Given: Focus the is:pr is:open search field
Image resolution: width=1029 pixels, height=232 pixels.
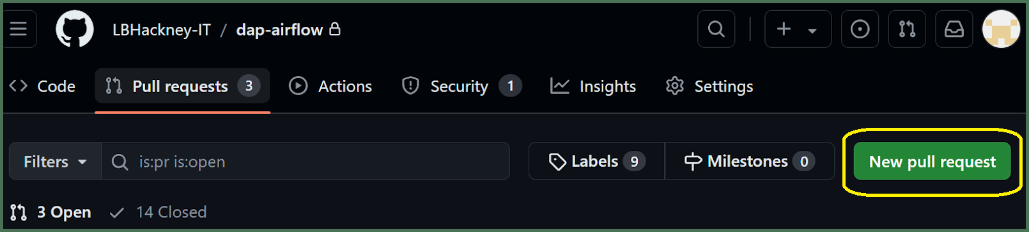Looking at the screenshot, I should coord(306,162).
